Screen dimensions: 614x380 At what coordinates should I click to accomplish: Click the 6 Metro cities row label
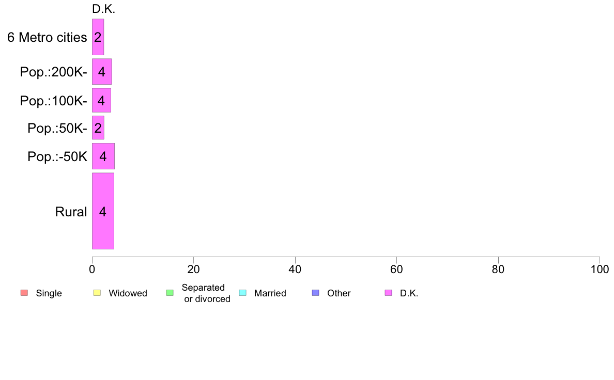point(47,37)
